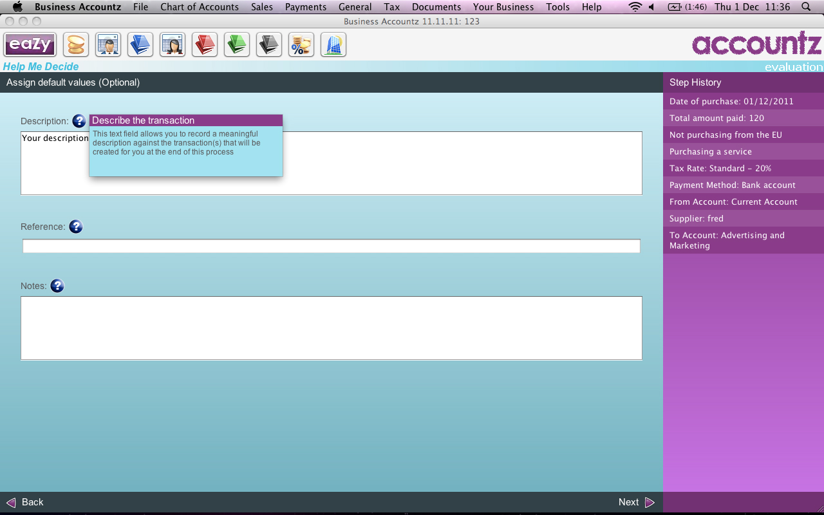
Task: Select step history Date of purchase: 01/12/2011
Action: [x=744, y=101]
